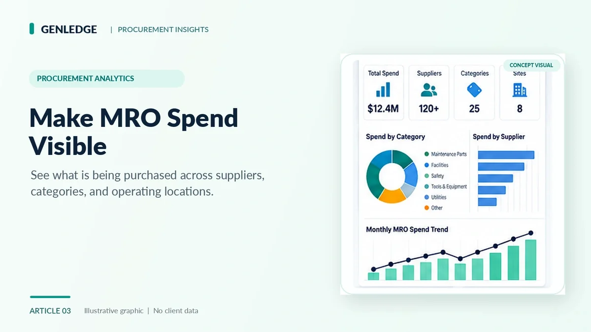
Task: Click the Tools & Equipment legend dot
Action: pos(427,187)
